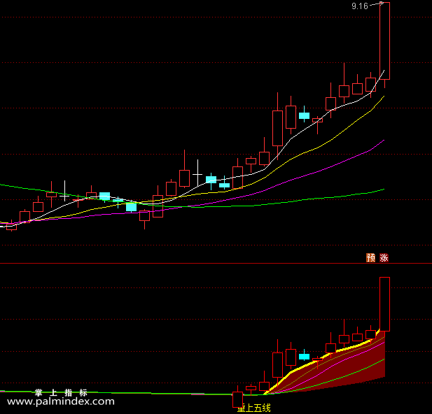Select the cyan candlestick in lower indicator panel
Viewport: 432px width, 414px height.
pyautogui.click(x=304, y=357)
